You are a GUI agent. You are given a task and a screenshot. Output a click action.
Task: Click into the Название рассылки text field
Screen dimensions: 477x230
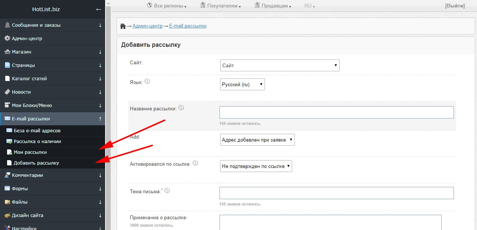pyautogui.click(x=336, y=112)
